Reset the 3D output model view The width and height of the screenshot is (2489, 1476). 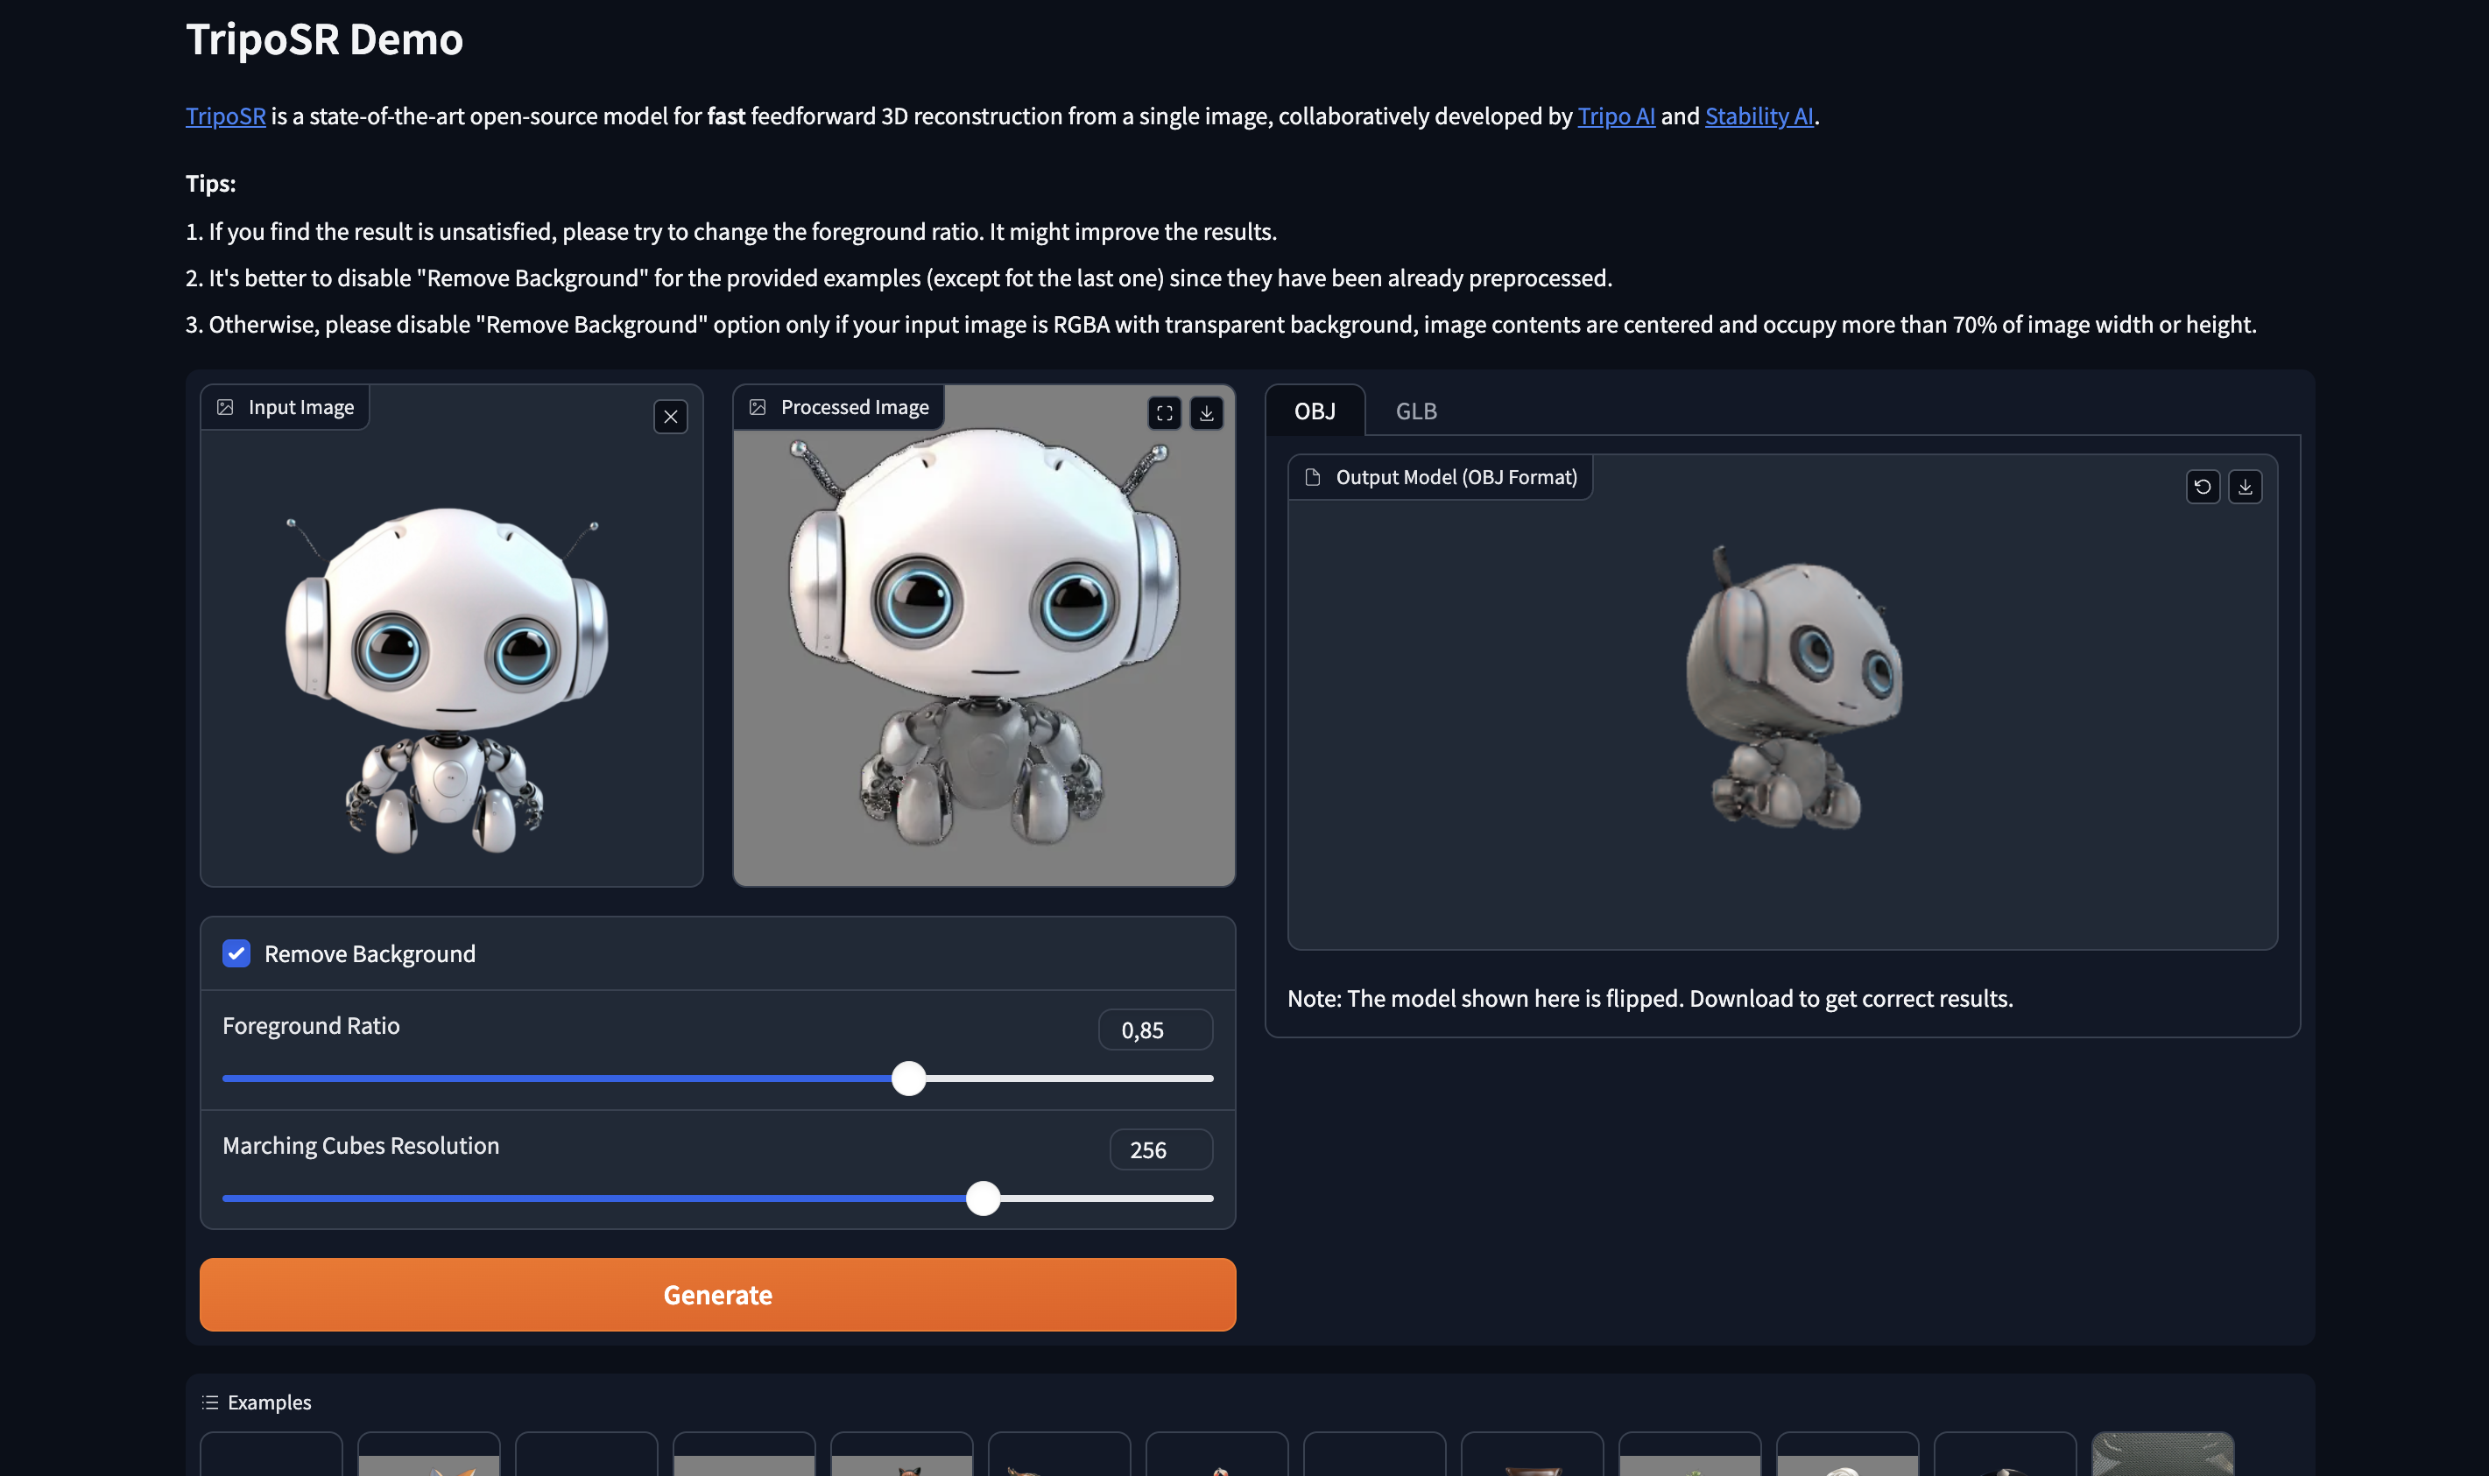coord(2203,487)
